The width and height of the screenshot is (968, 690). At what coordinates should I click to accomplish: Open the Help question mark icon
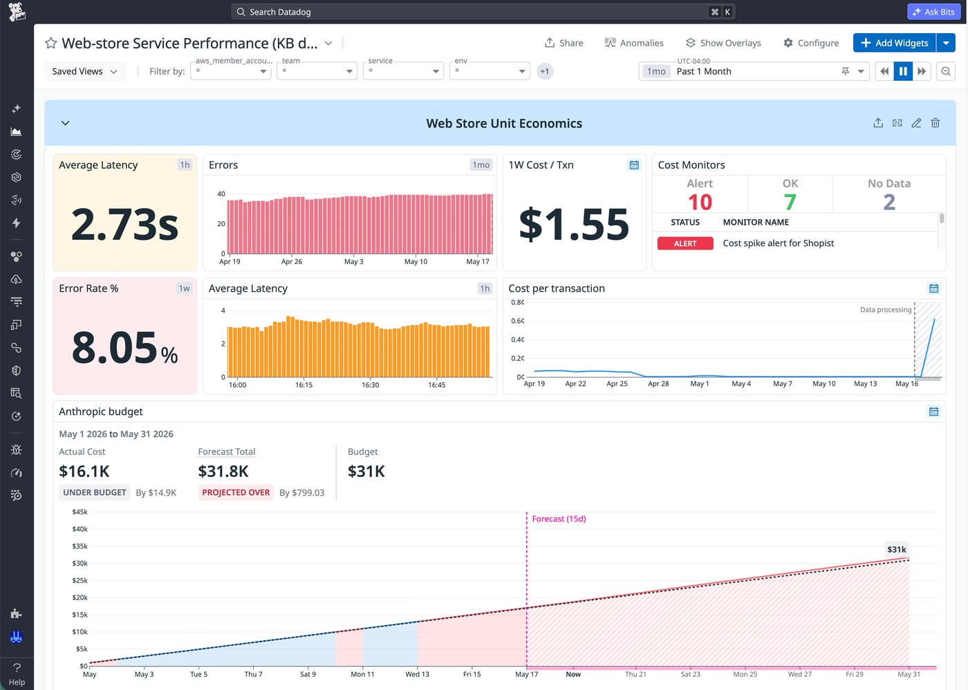point(17,667)
